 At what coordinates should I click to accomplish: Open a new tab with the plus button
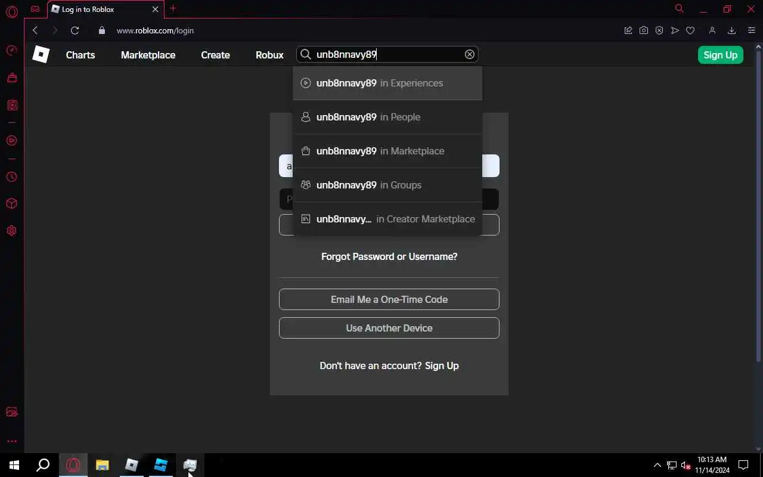(x=173, y=8)
